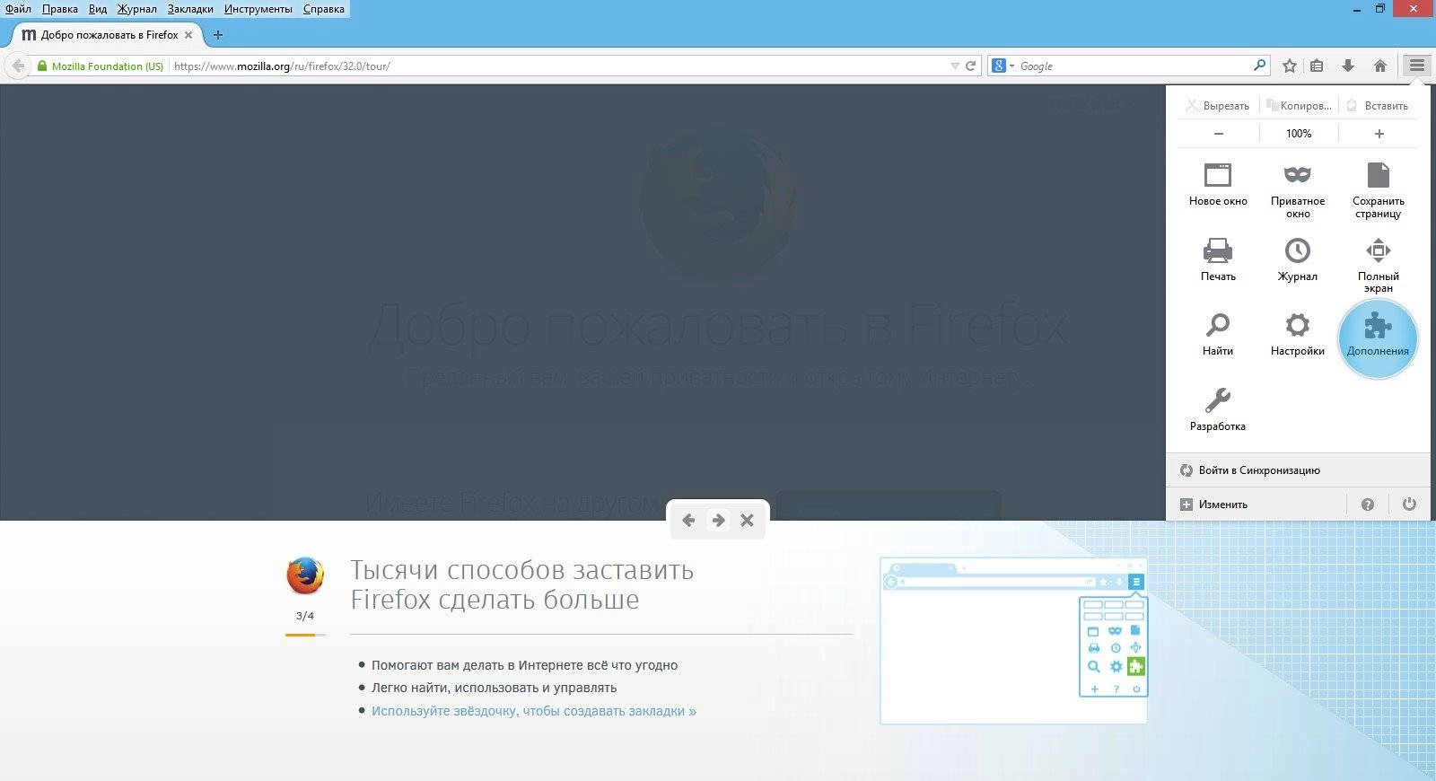The width and height of the screenshot is (1436, 781).
Task: Expand the URL history dropdown arrow
Action: [955, 66]
